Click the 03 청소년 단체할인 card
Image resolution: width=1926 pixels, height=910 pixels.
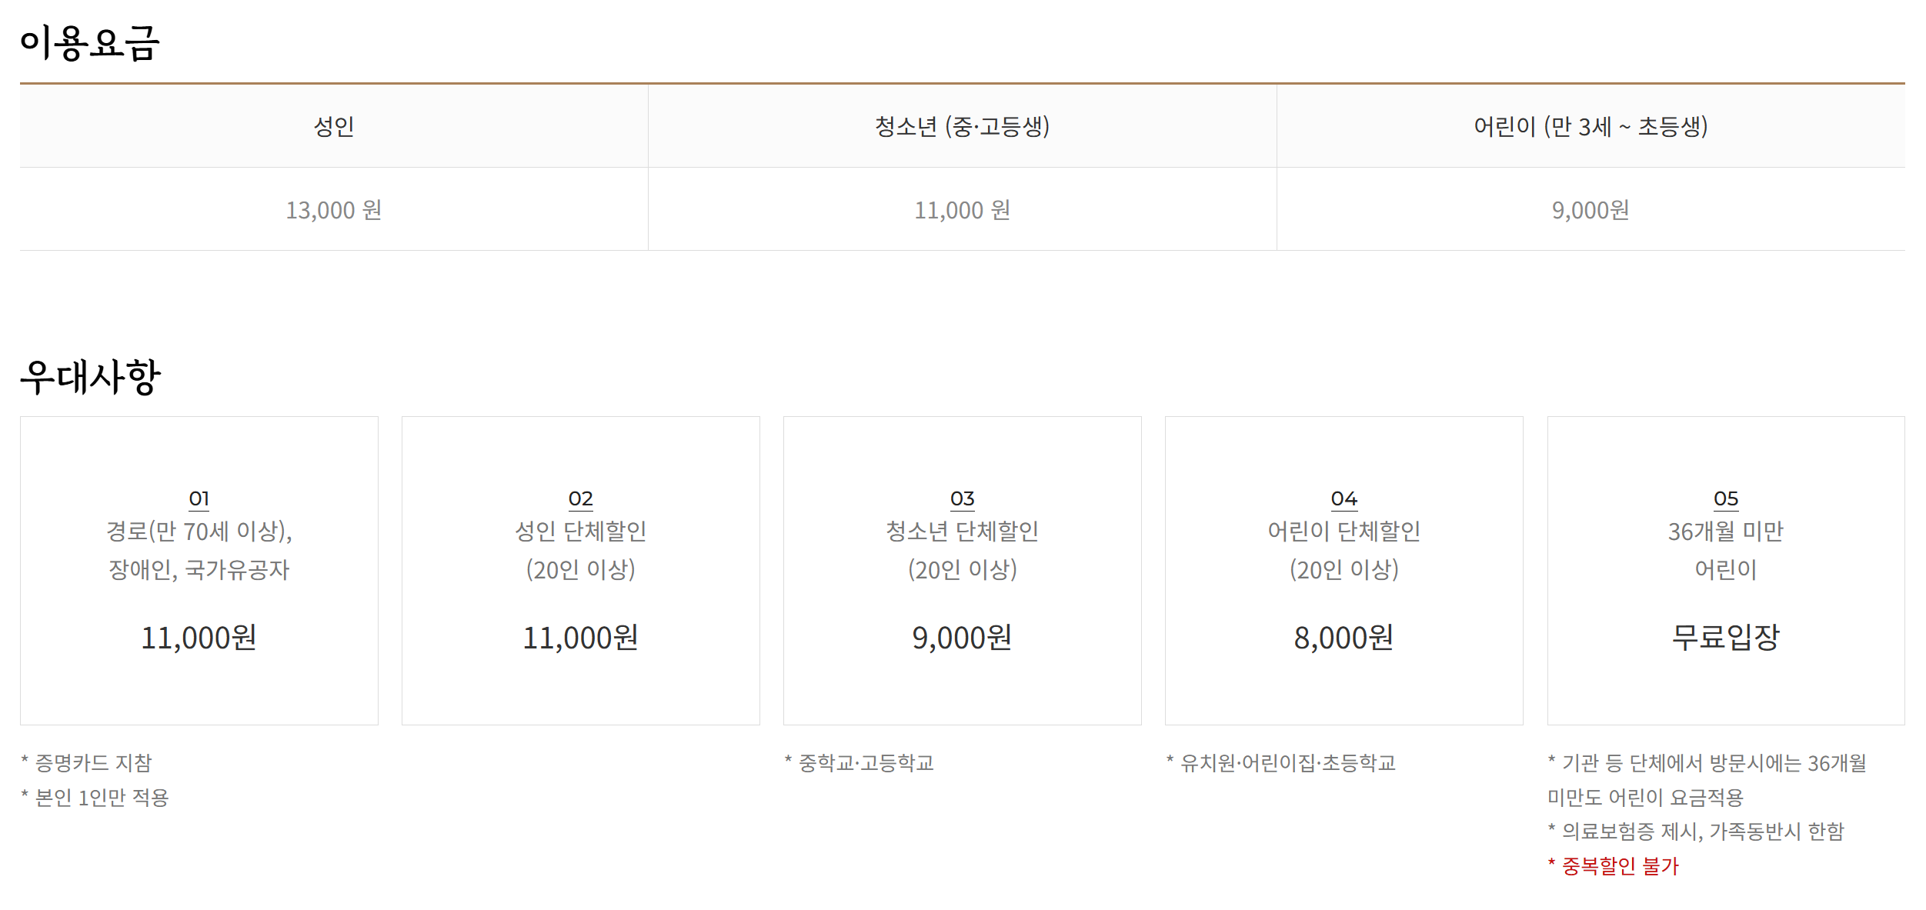tap(962, 570)
